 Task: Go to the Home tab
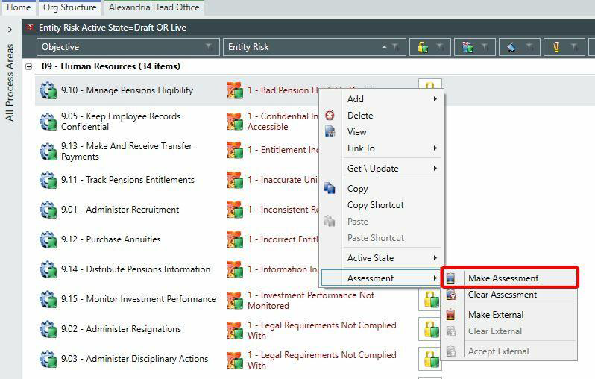coord(19,7)
